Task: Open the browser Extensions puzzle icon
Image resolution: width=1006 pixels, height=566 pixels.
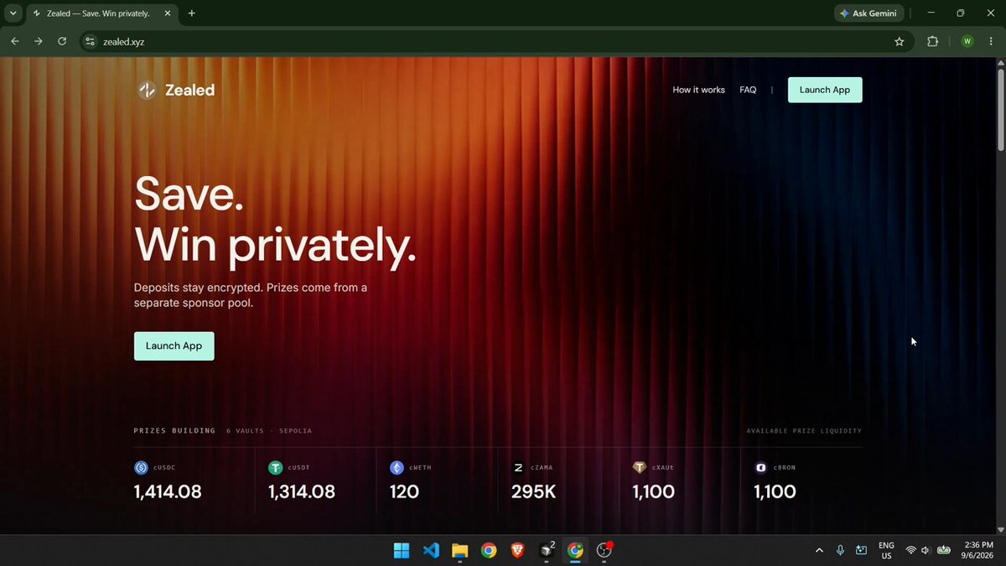Action: coord(933,41)
